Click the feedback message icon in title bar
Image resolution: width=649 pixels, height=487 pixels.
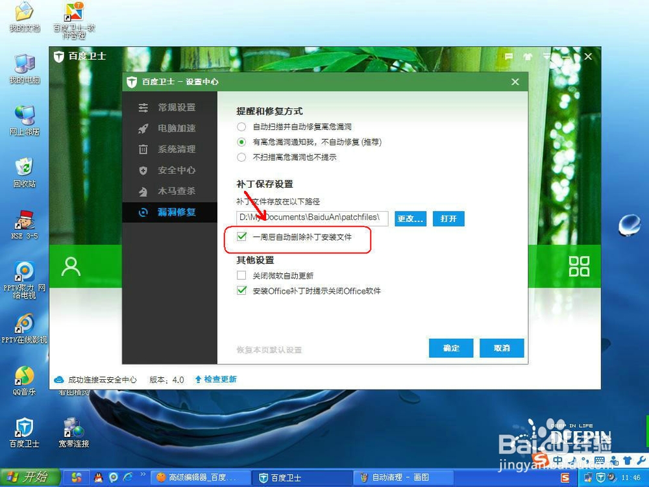[x=508, y=56]
